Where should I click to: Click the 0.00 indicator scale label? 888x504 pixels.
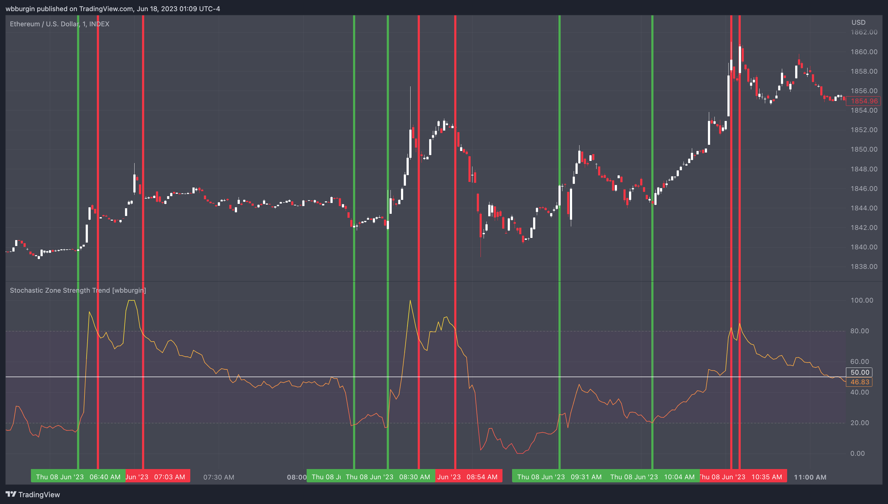pos(858,454)
